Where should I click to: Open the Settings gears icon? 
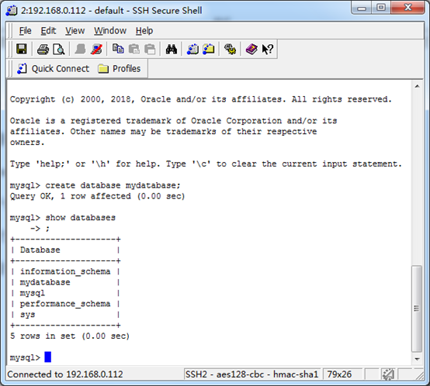(230, 50)
